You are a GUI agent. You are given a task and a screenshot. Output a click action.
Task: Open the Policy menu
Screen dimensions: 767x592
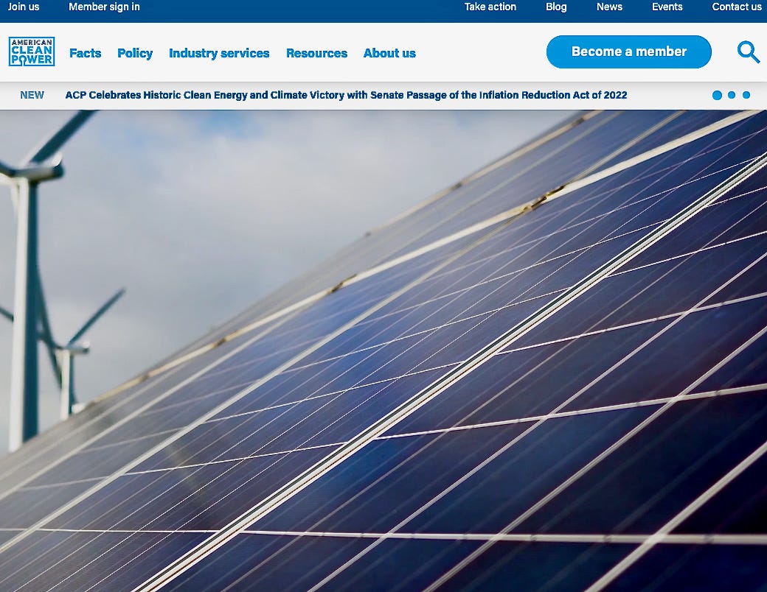pos(135,53)
